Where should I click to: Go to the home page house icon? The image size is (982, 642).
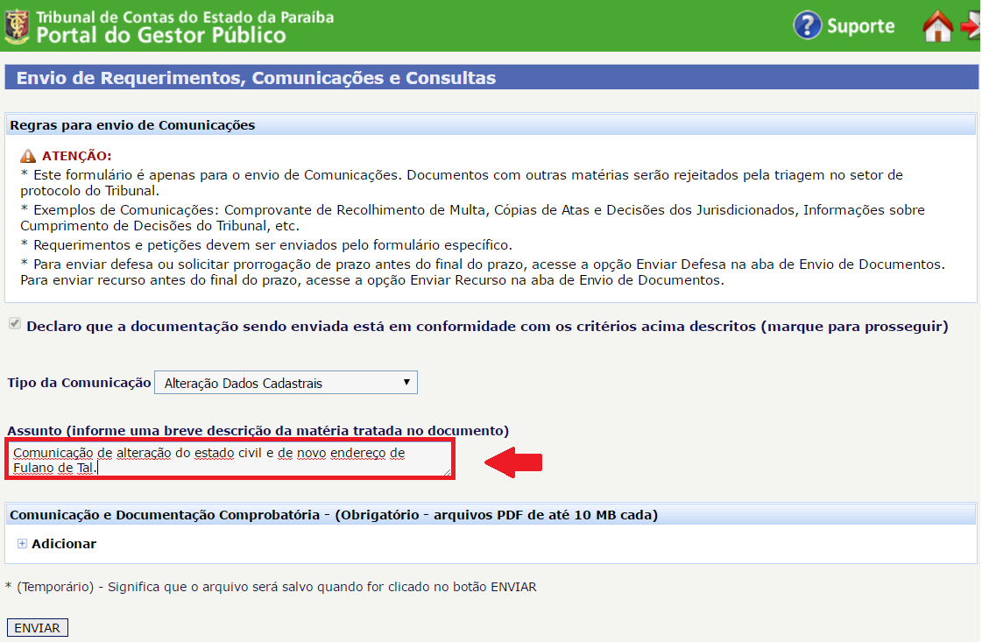(937, 26)
